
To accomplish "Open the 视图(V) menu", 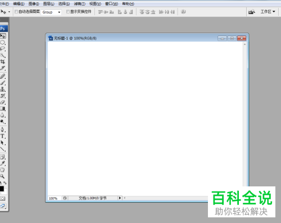I will click(x=95, y=4).
